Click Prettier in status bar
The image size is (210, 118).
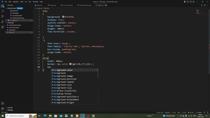click(199, 112)
